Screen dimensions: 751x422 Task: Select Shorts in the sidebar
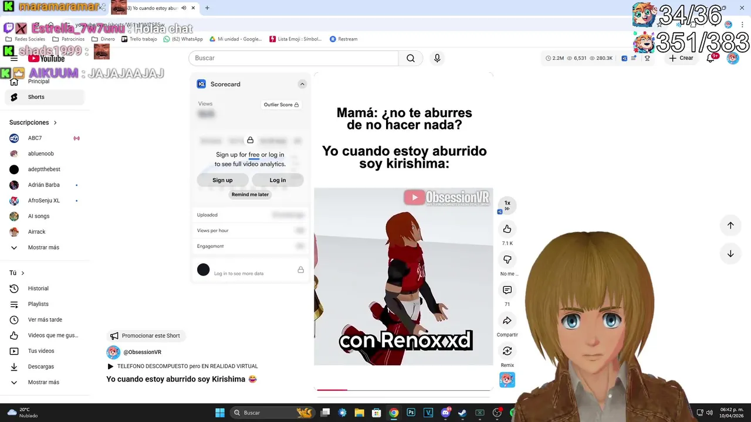(x=44, y=97)
